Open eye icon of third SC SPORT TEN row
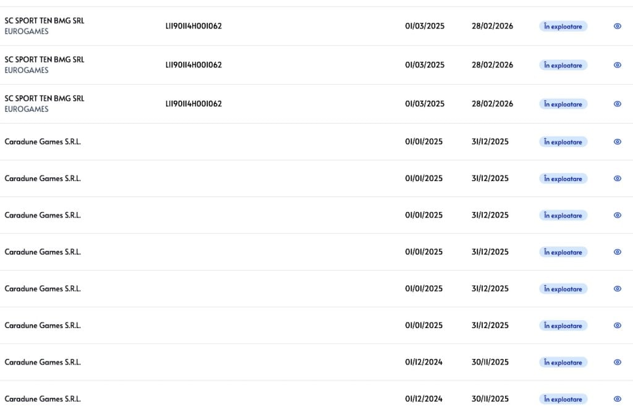633x417 pixels. 617,104
